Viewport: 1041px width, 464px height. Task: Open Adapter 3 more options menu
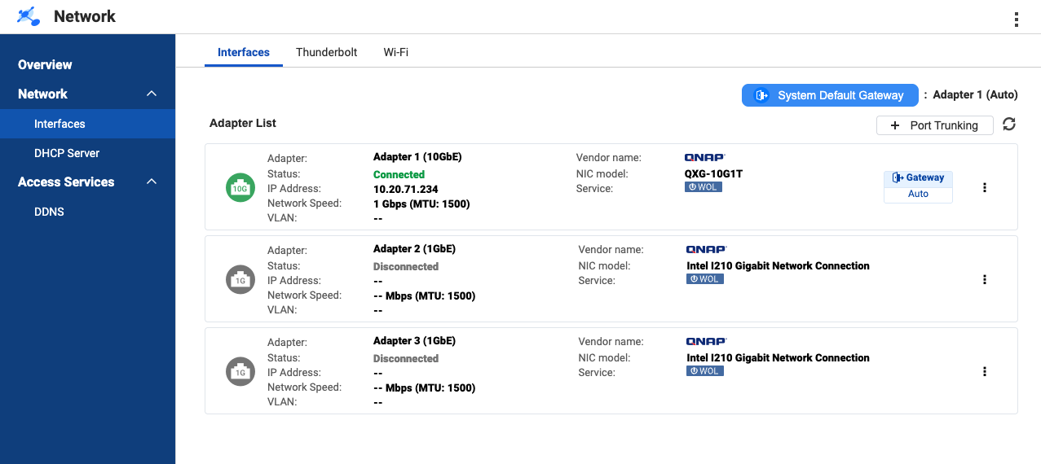coord(985,371)
